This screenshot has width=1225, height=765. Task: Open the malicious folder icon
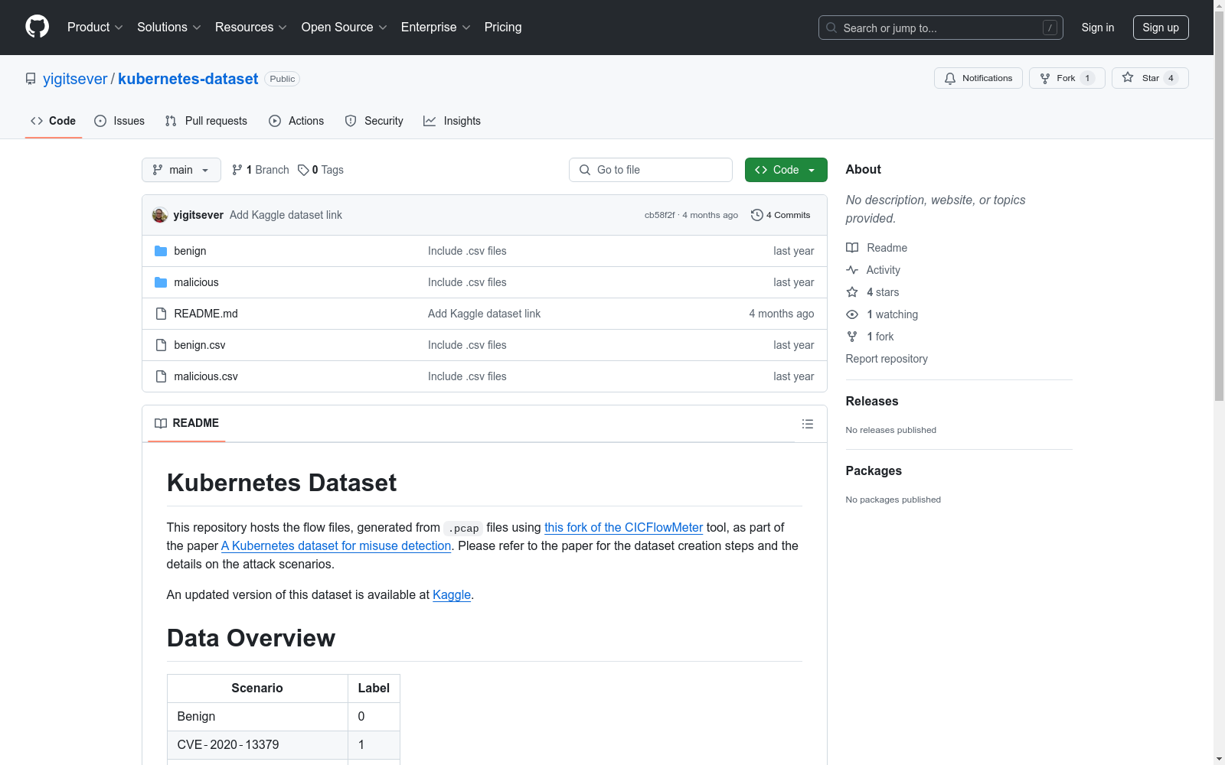[x=161, y=282]
